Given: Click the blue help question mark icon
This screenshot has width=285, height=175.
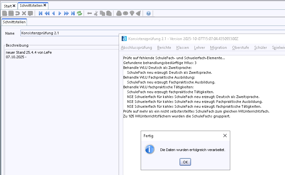Looking at the screenshot, I should click(148, 13).
